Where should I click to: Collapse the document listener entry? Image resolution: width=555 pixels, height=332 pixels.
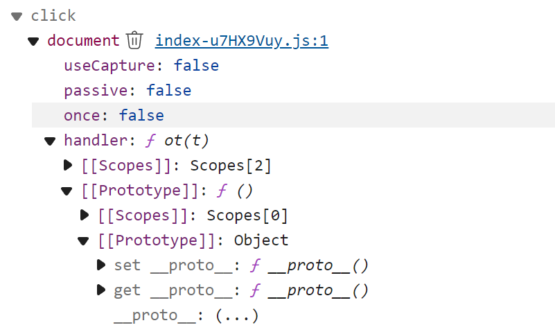coord(33,42)
